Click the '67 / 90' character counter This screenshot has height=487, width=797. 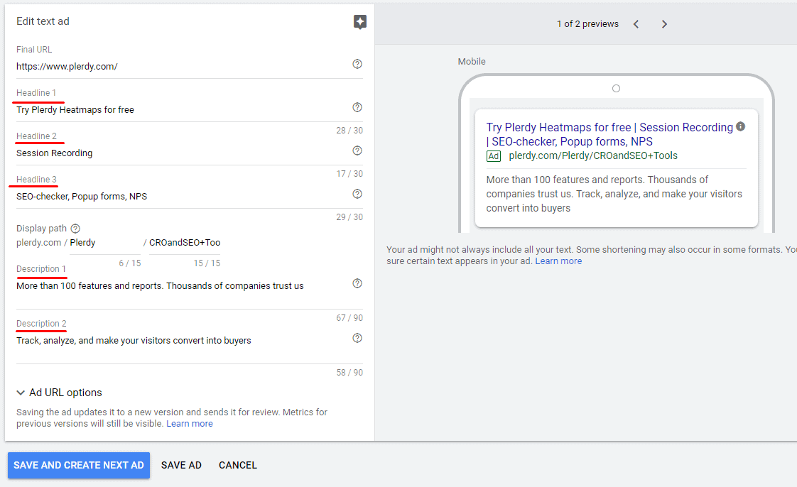[349, 318]
